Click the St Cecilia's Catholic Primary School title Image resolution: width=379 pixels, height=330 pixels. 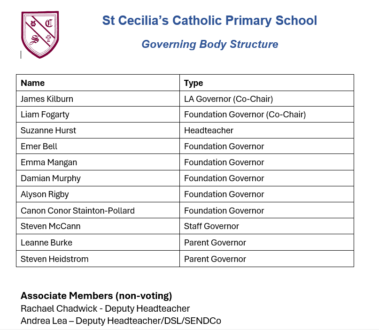pos(209,21)
